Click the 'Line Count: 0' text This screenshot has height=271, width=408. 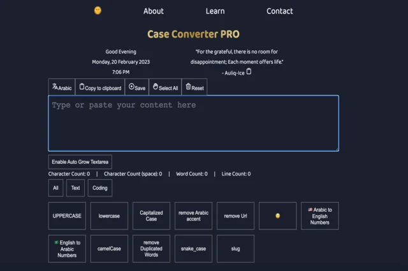pyautogui.click(x=236, y=174)
